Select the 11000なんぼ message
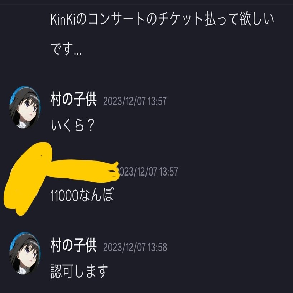 82,195
